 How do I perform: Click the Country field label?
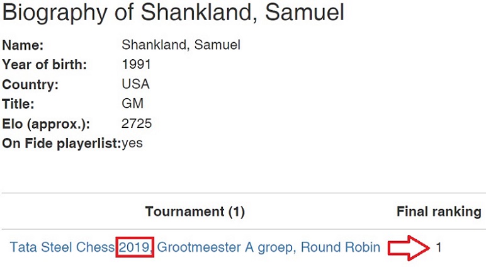tap(30, 84)
